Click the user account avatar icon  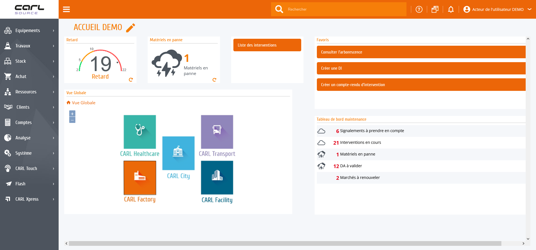click(467, 9)
